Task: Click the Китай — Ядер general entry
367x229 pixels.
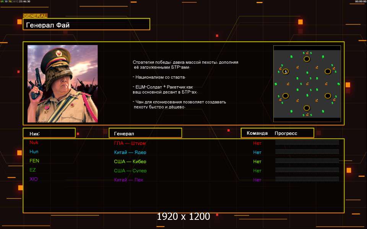Action: pos(130,152)
